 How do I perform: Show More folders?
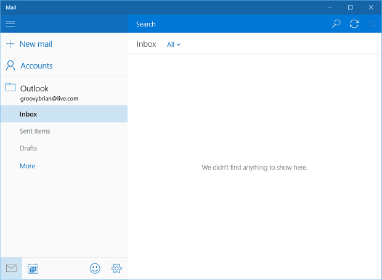(x=28, y=166)
